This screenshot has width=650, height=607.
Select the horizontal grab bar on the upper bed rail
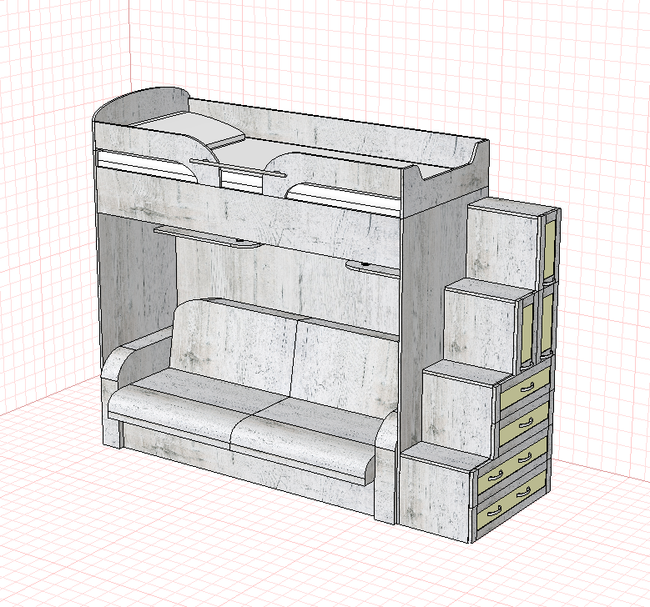238,168
